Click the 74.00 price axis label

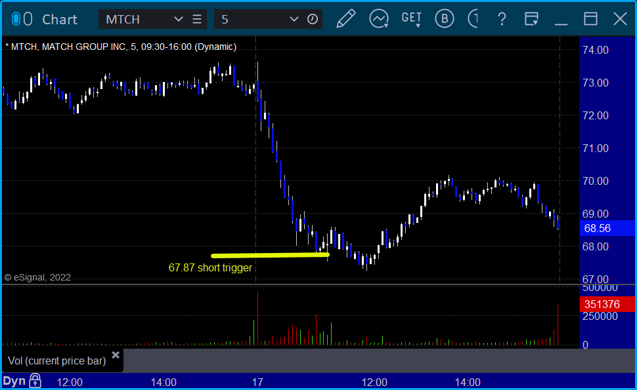click(596, 50)
